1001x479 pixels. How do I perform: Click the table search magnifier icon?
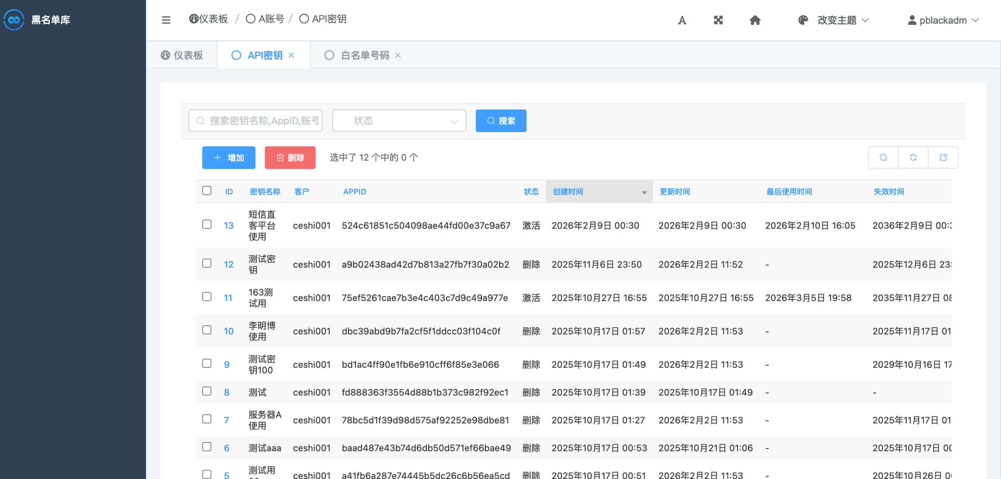point(883,157)
